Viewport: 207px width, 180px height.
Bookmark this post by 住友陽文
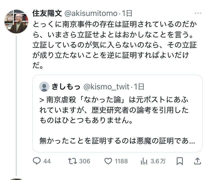179,161
